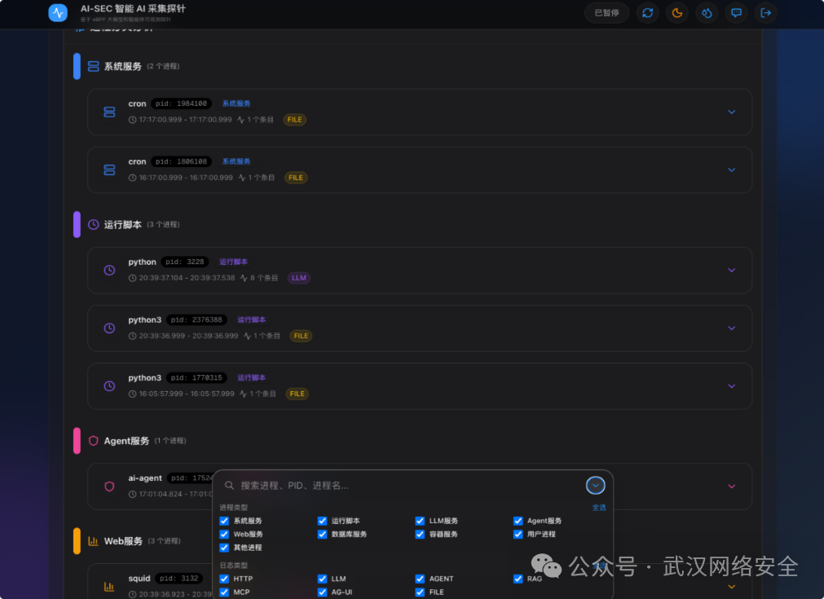
Task: Click the Web服务 section heading
Action: pyautogui.click(x=124, y=540)
